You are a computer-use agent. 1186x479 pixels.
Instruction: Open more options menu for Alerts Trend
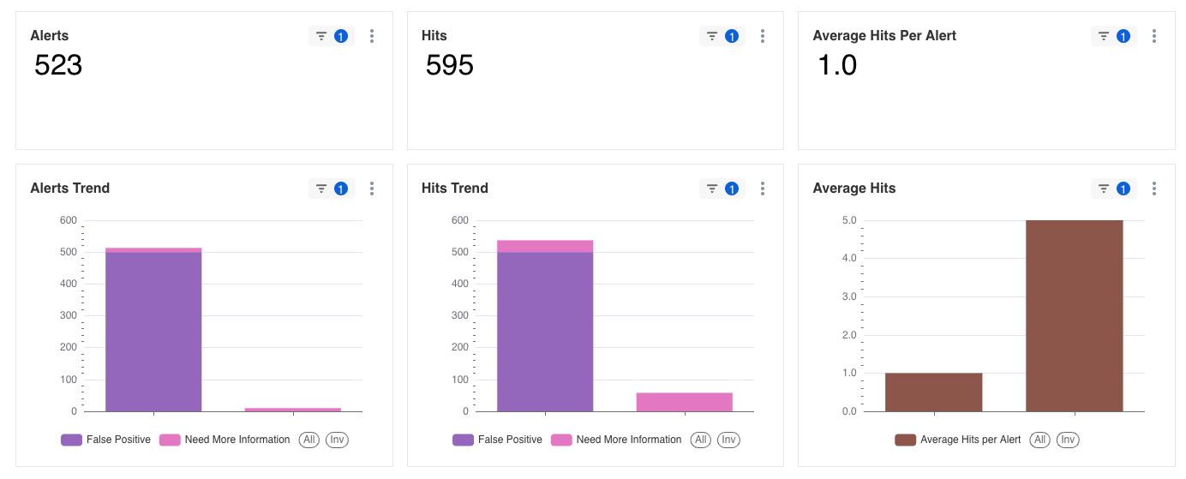point(371,189)
